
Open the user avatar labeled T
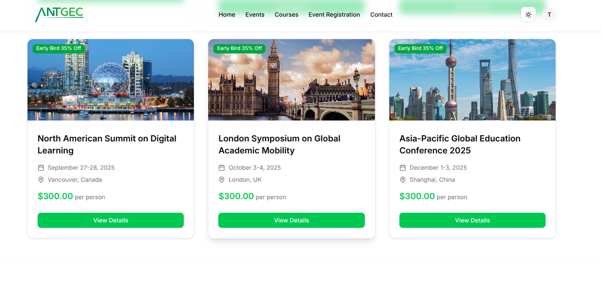[x=549, y=14]
